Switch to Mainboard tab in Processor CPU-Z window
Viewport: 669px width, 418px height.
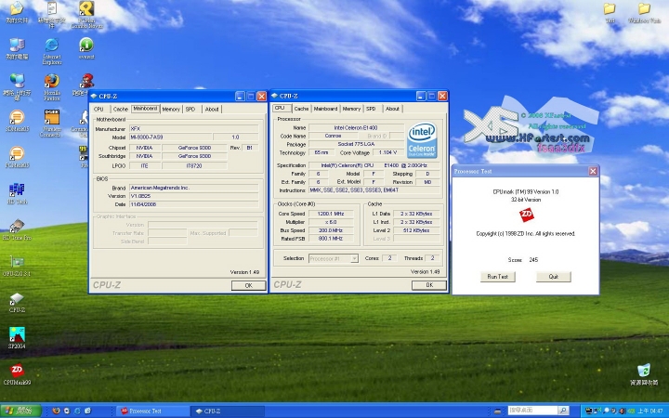(325, 109)
